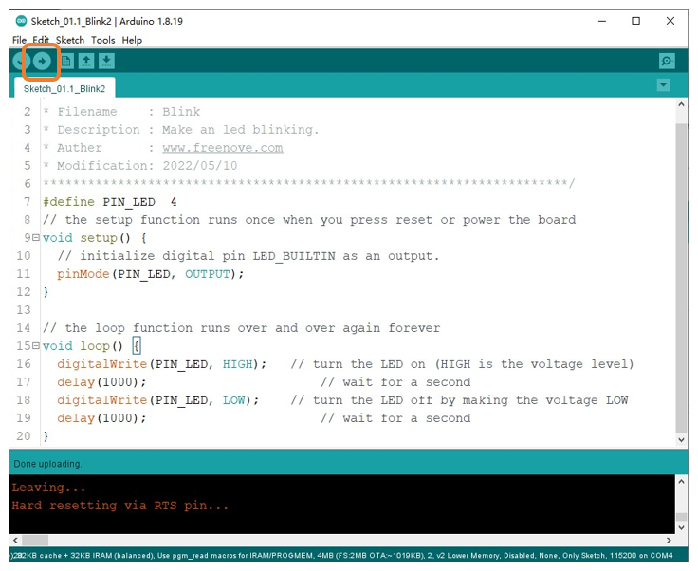Click the '#define PIN_LED 4' line

coord(110,202)
